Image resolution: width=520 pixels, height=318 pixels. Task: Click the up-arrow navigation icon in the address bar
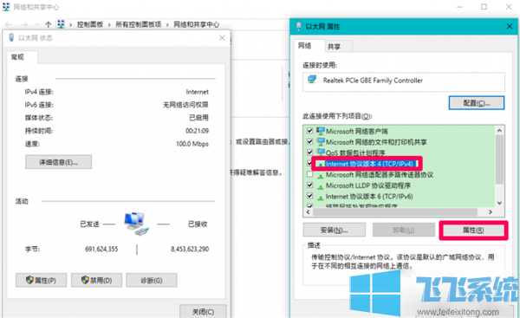pyautogui.click(x=48, y=24)
